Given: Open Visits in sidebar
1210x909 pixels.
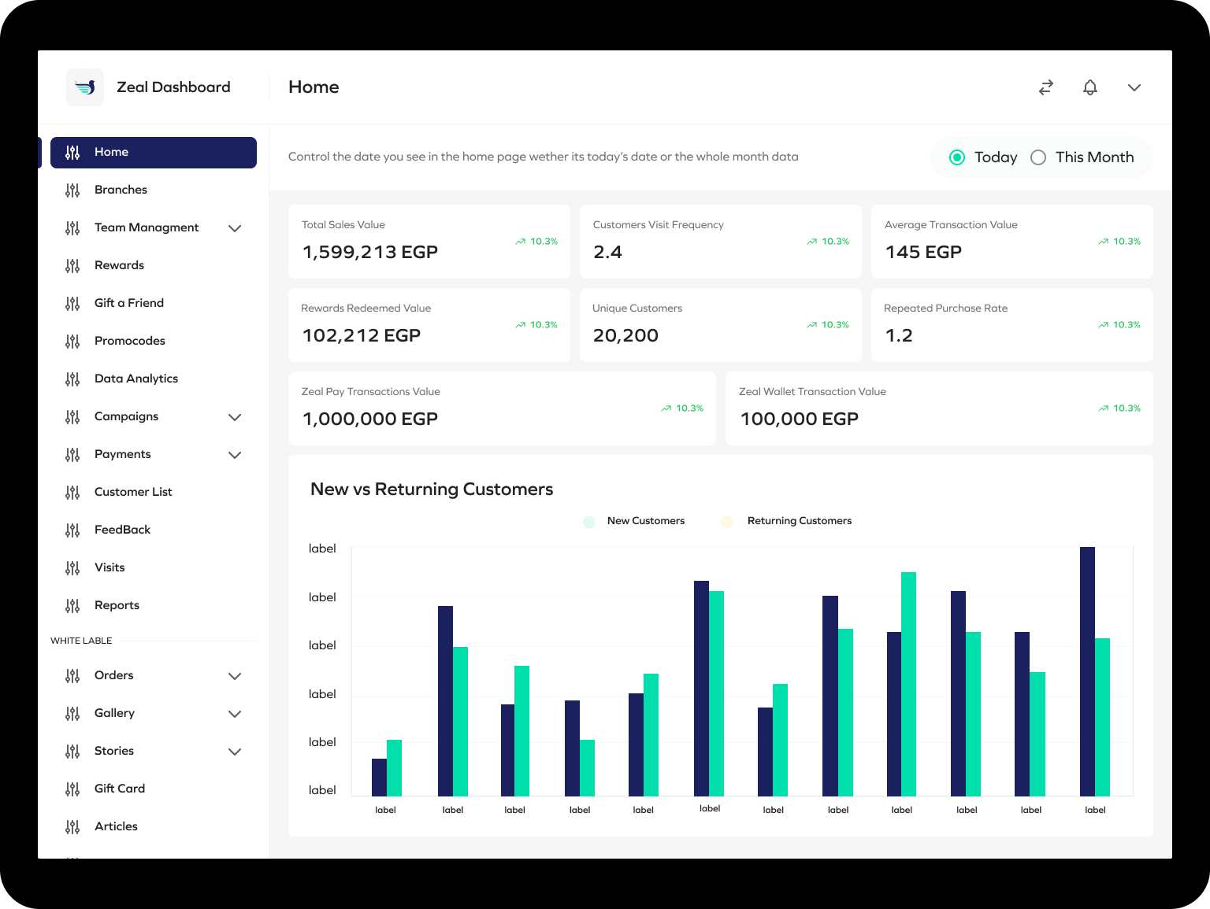Looking at the screenshot, I should pyautogui.click(x=154, y=568).
